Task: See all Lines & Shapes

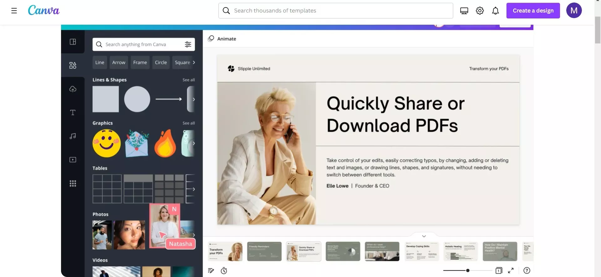Action: [188, 80]
